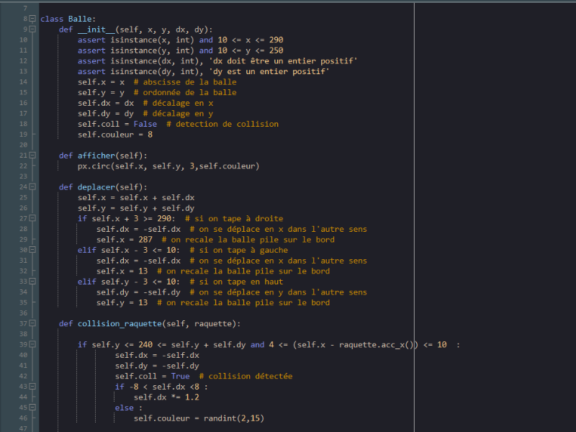Click line number 23 in the gutter
Screen dimensions: 576x432
tap(23, 176)
